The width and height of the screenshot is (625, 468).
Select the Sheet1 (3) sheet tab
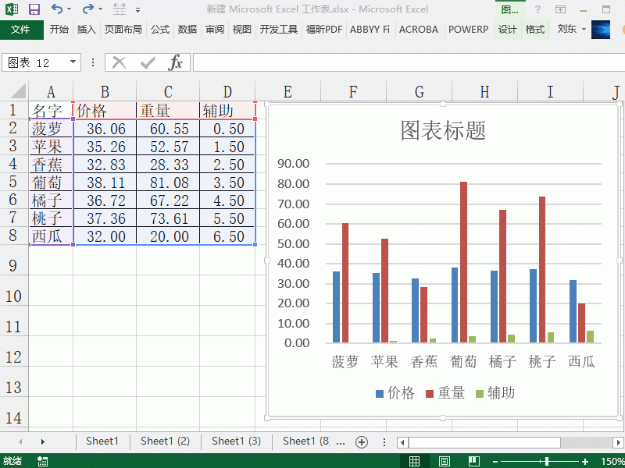pos(236,441)
